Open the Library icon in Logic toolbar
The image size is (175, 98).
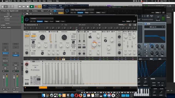2,7
